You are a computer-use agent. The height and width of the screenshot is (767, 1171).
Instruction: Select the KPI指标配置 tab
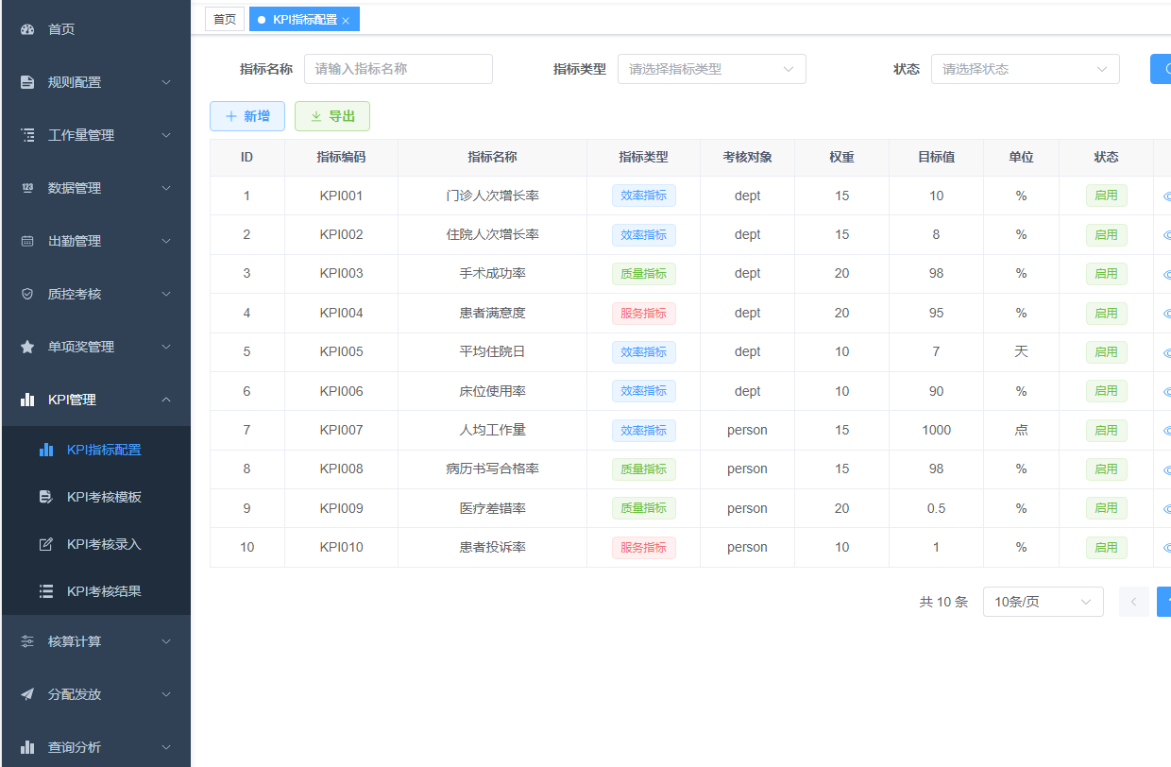304,19
